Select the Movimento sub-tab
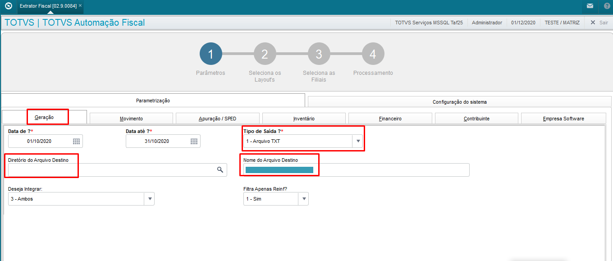 [131, 119]
